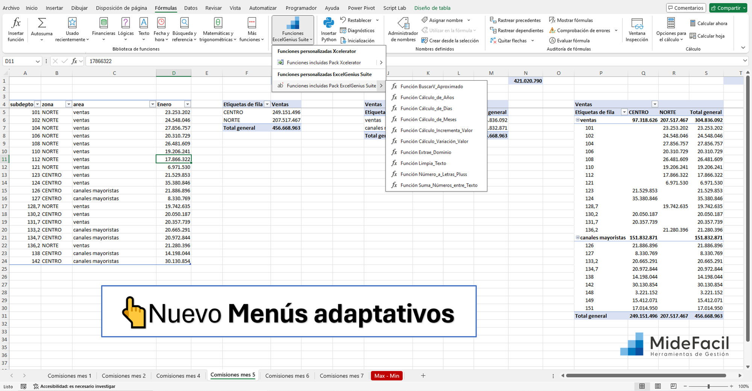Switch to Page Break Preview in status bar
Screen dimensions: 752x391
coord(673,386)
